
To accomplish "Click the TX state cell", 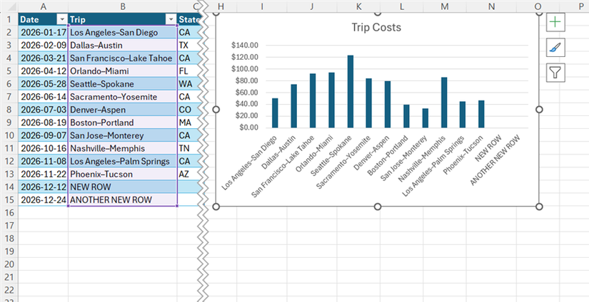I will (189, 46).
